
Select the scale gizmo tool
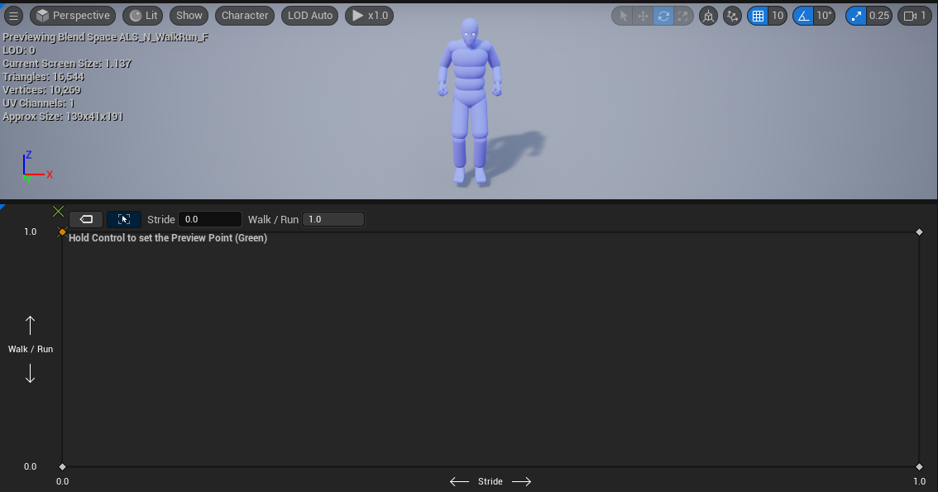pos(683,16)
